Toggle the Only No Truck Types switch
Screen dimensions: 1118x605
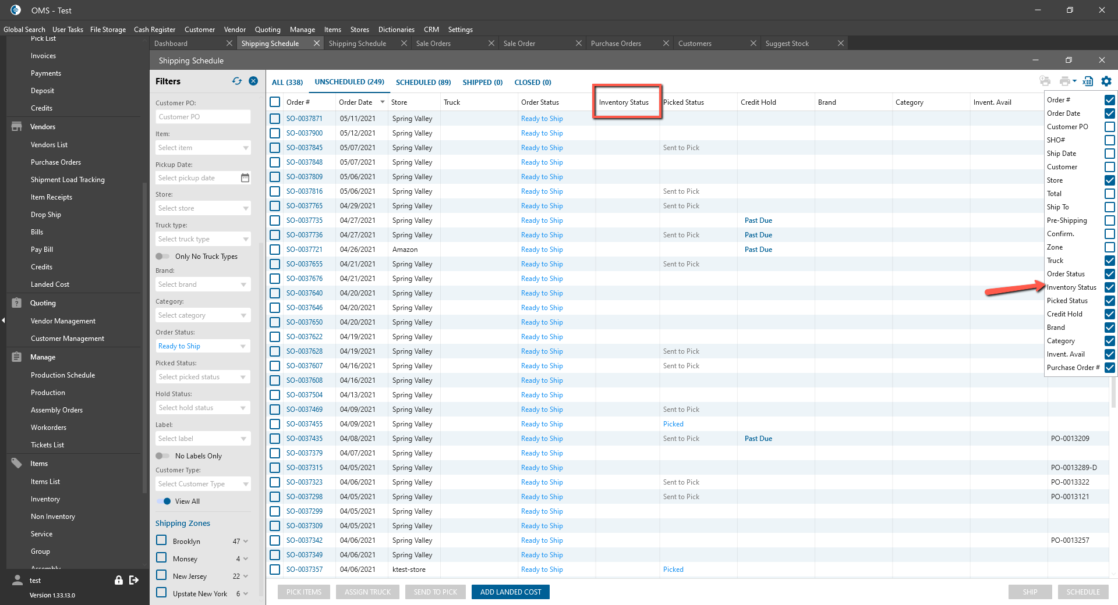click(x=162, y=257)
